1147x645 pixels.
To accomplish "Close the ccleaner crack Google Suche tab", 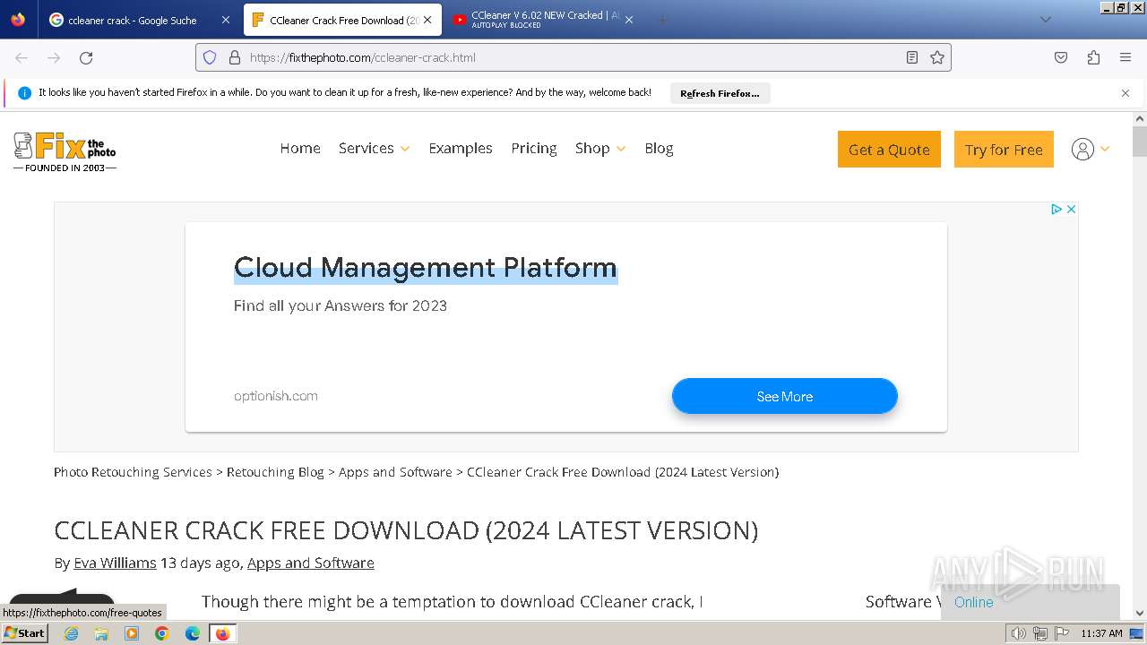I will (x=226, y=20).
